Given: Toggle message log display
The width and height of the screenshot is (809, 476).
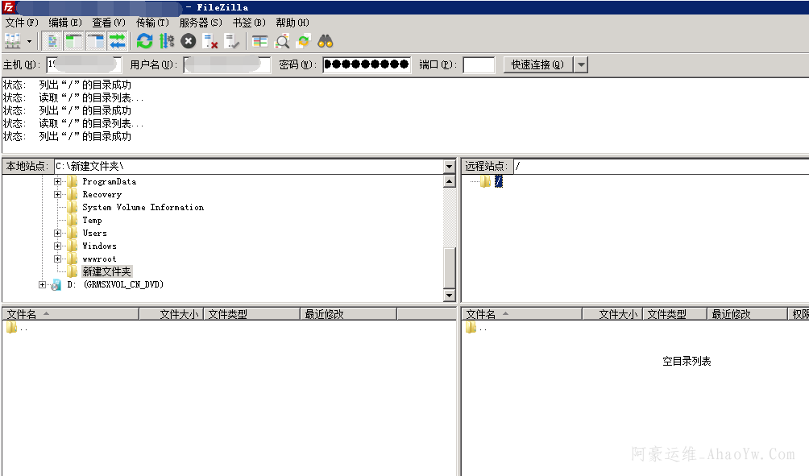Looking at the screenshot, I should pos(52,41).
